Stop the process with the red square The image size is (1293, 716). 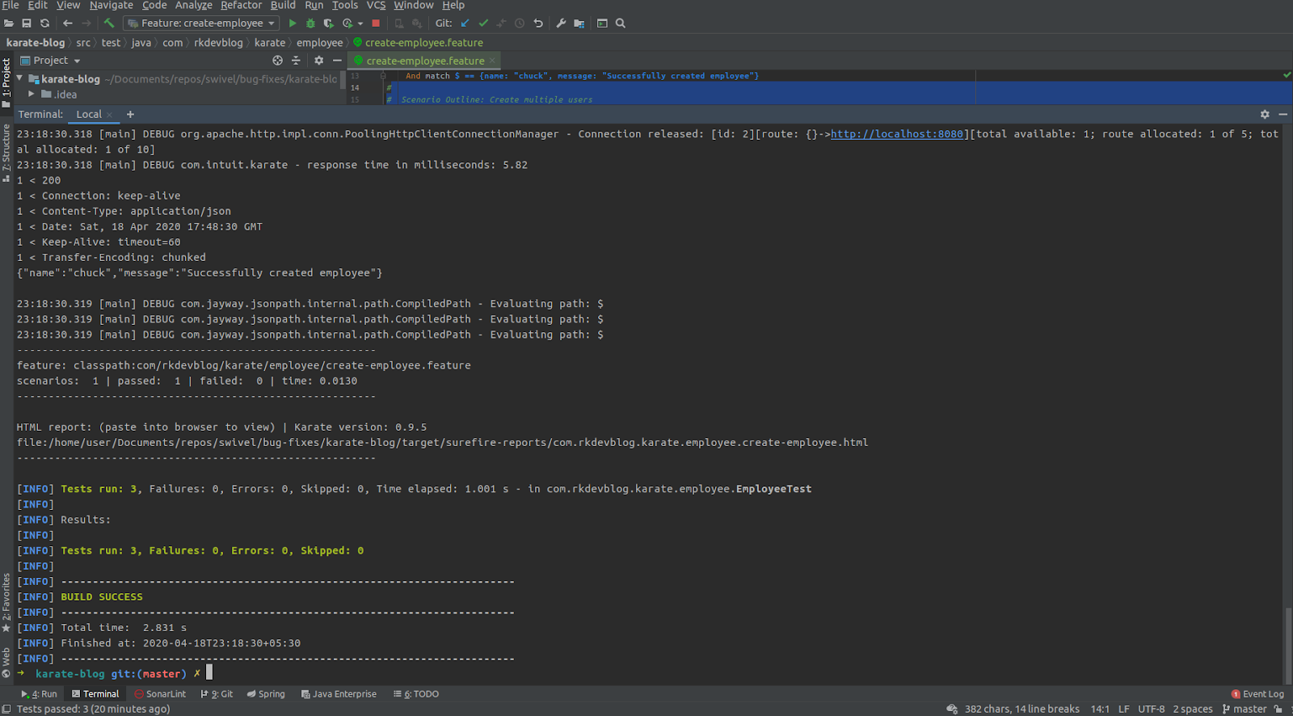point(376,23)
